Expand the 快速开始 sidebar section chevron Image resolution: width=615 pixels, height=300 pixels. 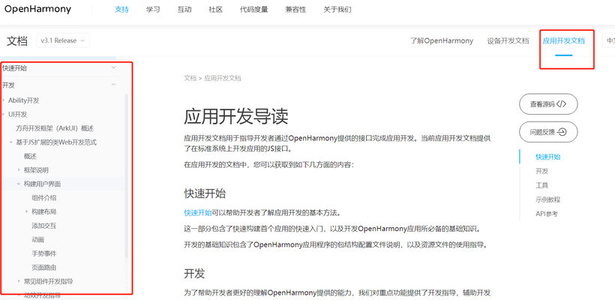(114, 67)
